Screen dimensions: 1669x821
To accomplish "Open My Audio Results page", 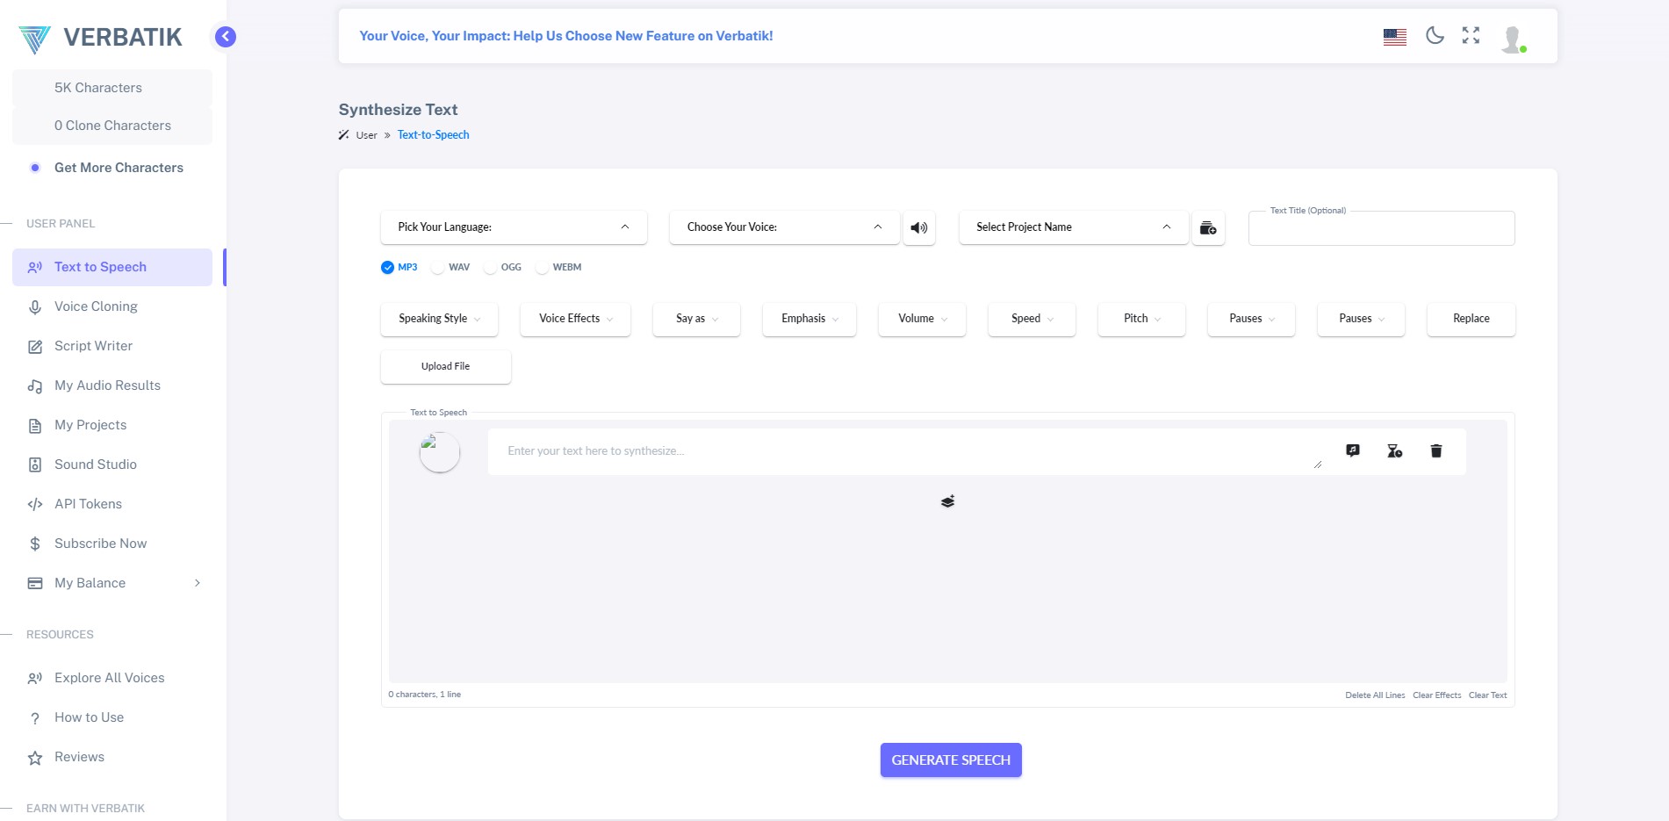I will point(112,385).
